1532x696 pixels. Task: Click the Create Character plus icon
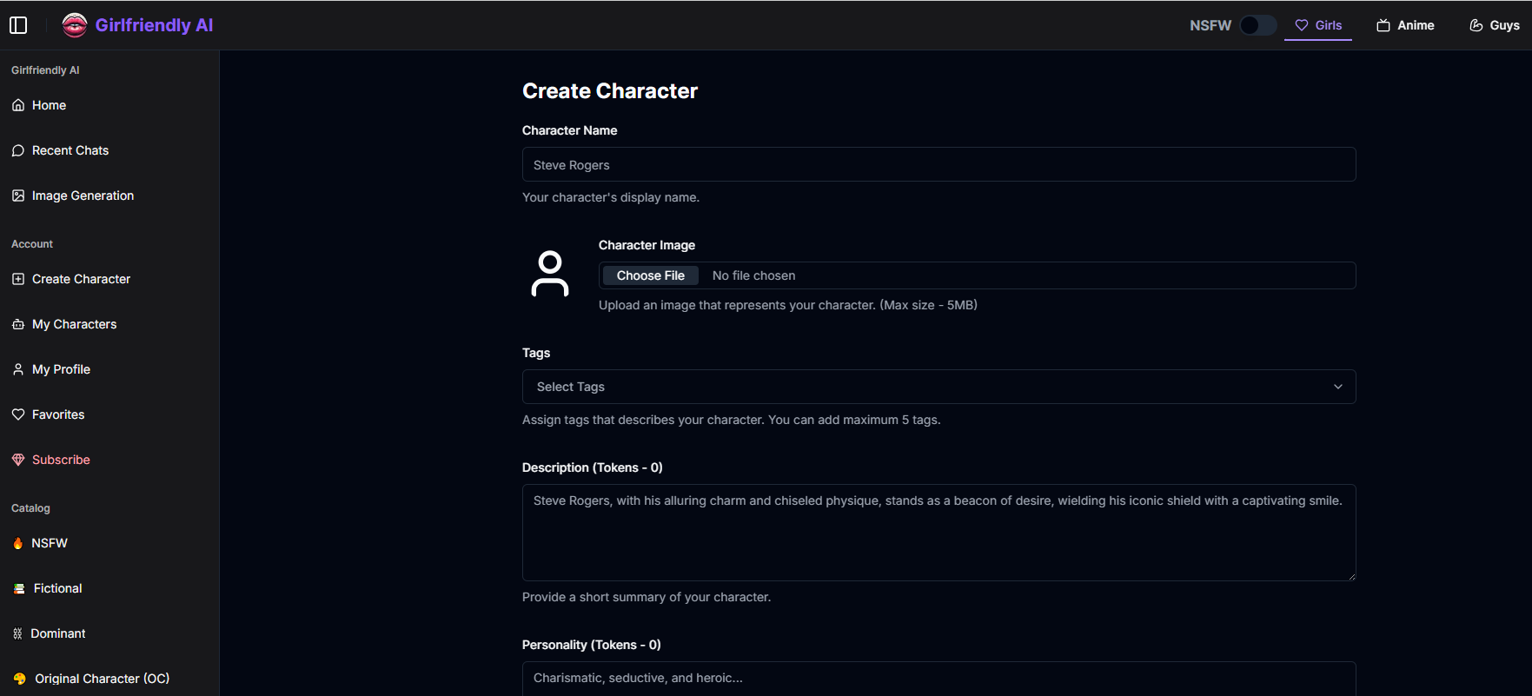pyautogui.click(x=18, y=279)
